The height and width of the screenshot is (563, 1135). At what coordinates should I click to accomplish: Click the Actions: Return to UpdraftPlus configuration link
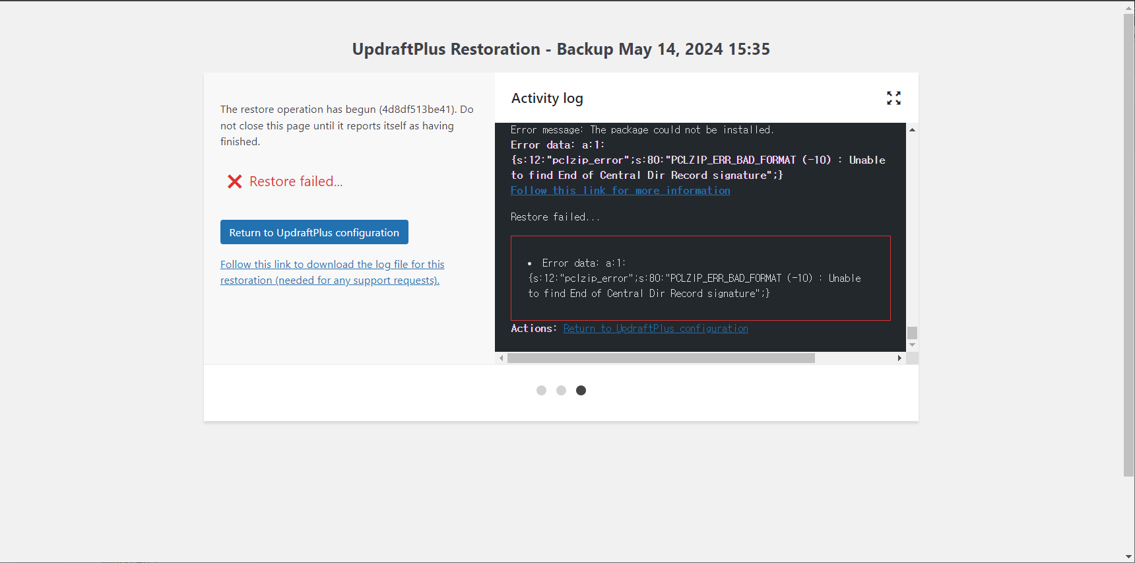655,329
